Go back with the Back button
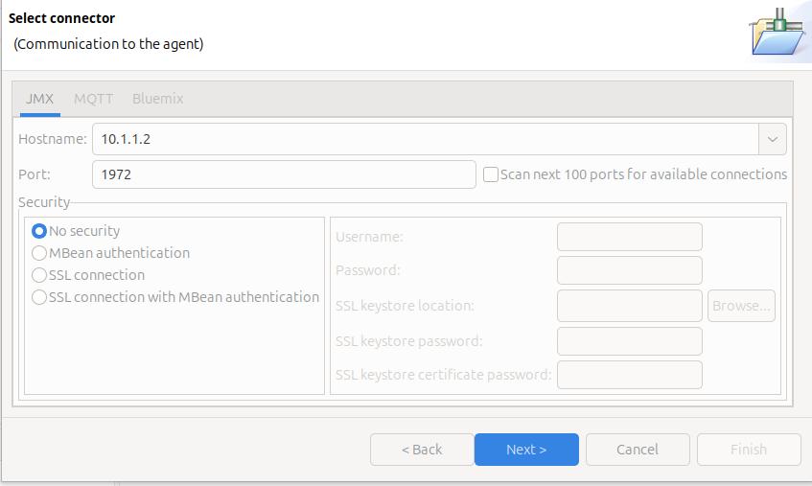Viewport: 812px width, 486px height. coord(422,450)
